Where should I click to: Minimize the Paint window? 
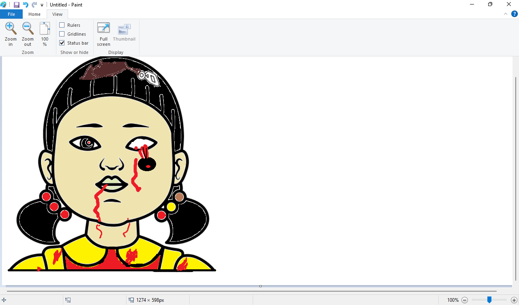pyautogui.click(x=472, y=4)
